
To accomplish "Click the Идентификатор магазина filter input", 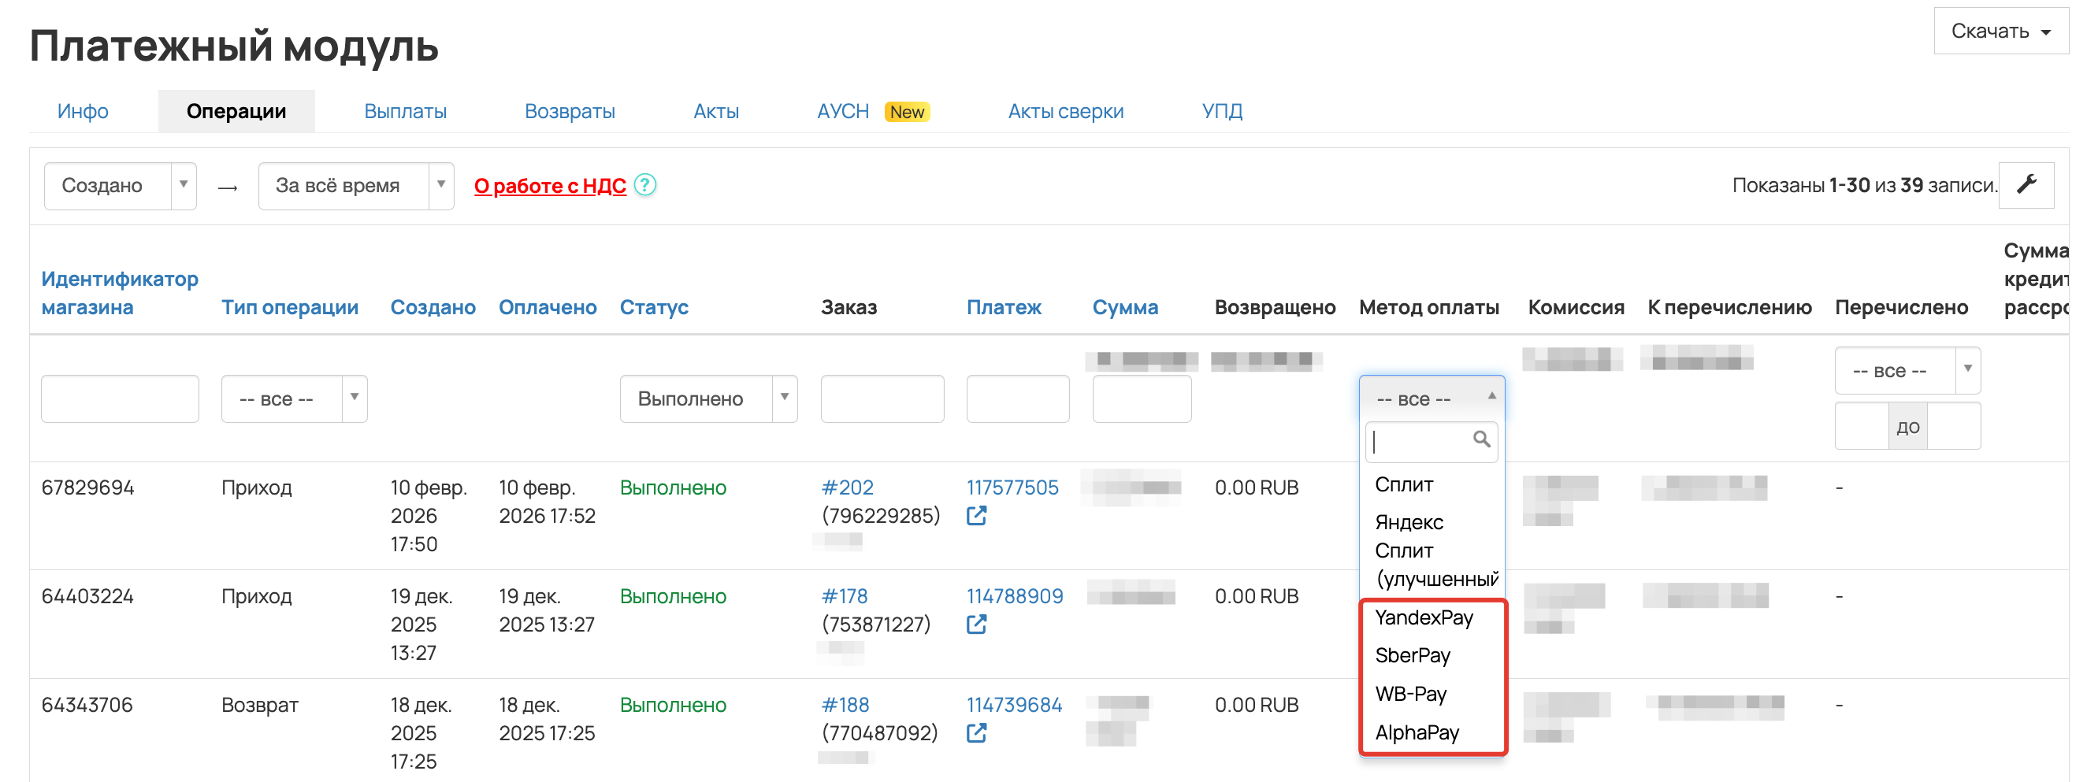I will [120, 399].
